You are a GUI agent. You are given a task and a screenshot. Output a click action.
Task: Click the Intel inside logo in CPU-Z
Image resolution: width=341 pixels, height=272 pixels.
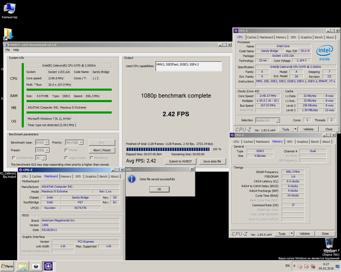coord(325,53)
